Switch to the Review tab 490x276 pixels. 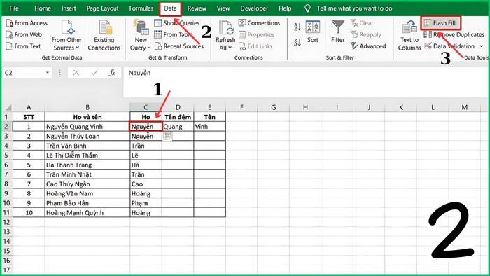pos(197,8)
